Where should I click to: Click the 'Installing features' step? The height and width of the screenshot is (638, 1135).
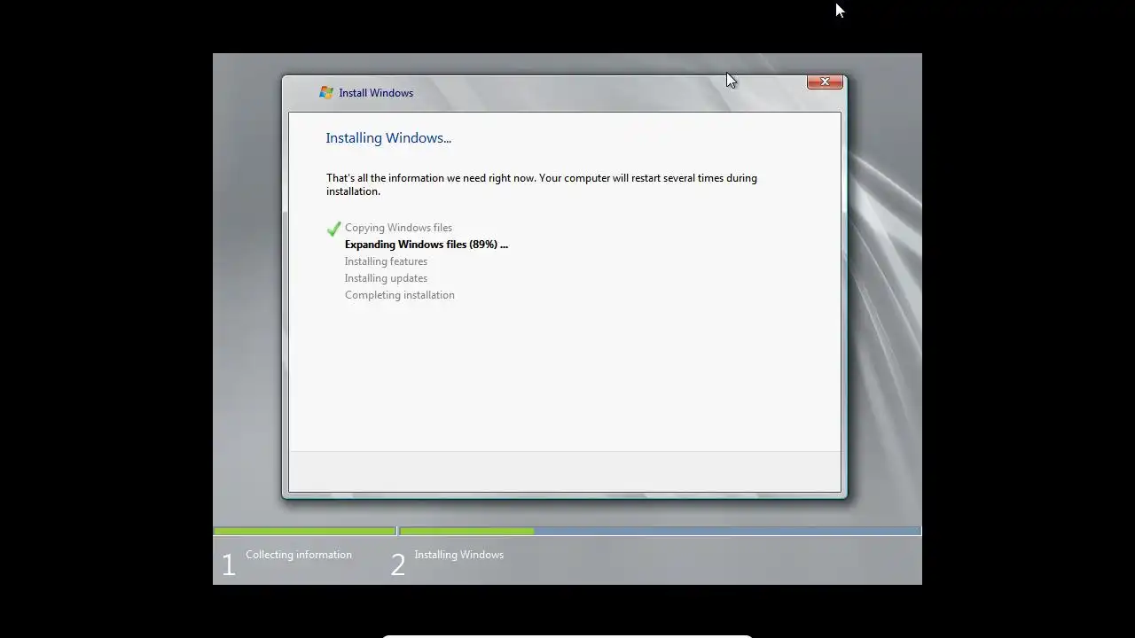[386, 261]
